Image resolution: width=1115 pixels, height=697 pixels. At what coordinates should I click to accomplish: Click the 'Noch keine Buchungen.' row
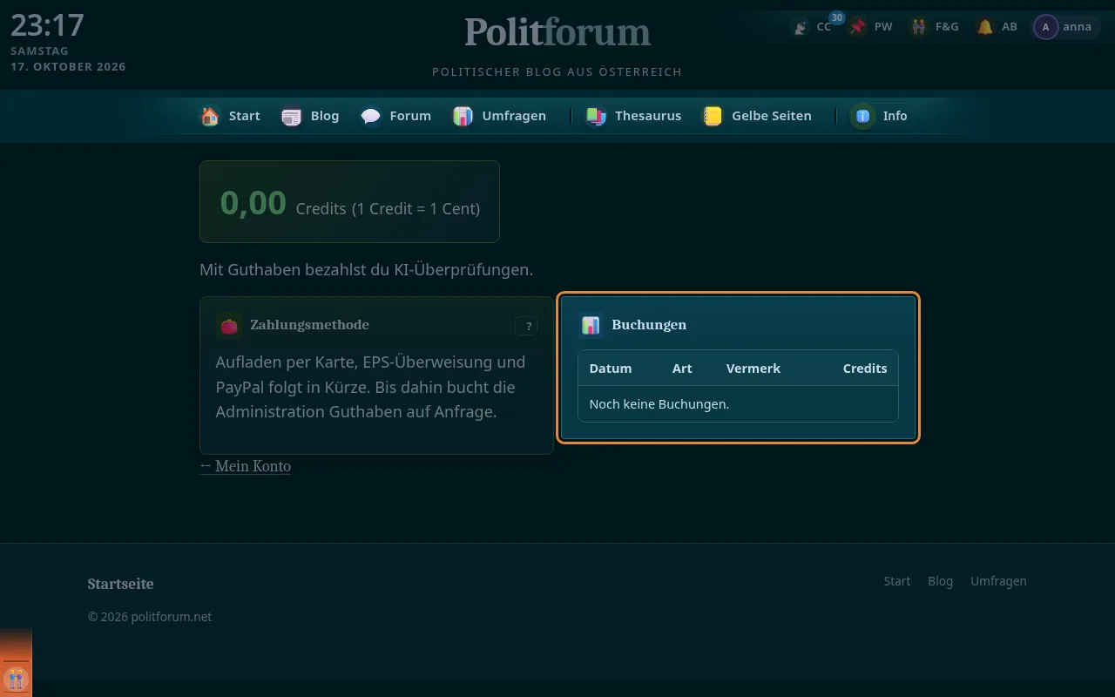point(738,404)
